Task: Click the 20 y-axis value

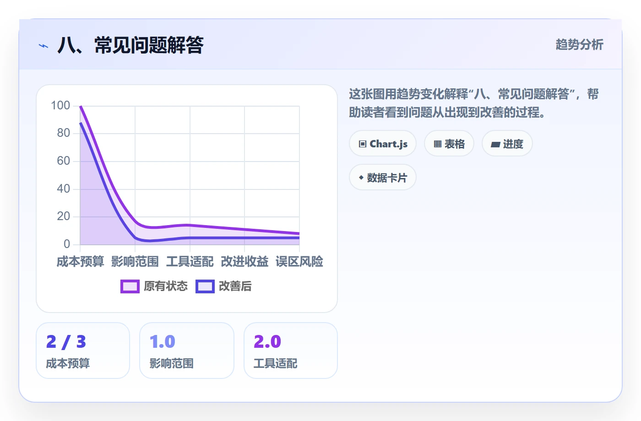Action: (64, 216)
